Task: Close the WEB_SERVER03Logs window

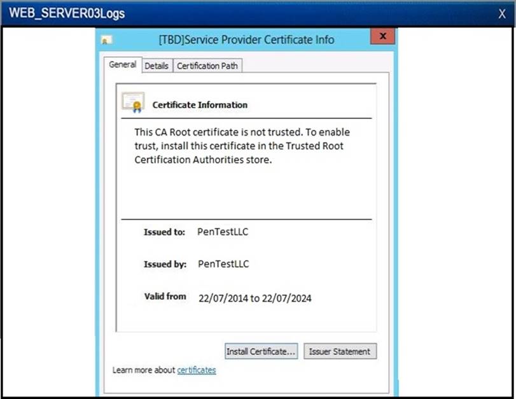Action: 500,13
